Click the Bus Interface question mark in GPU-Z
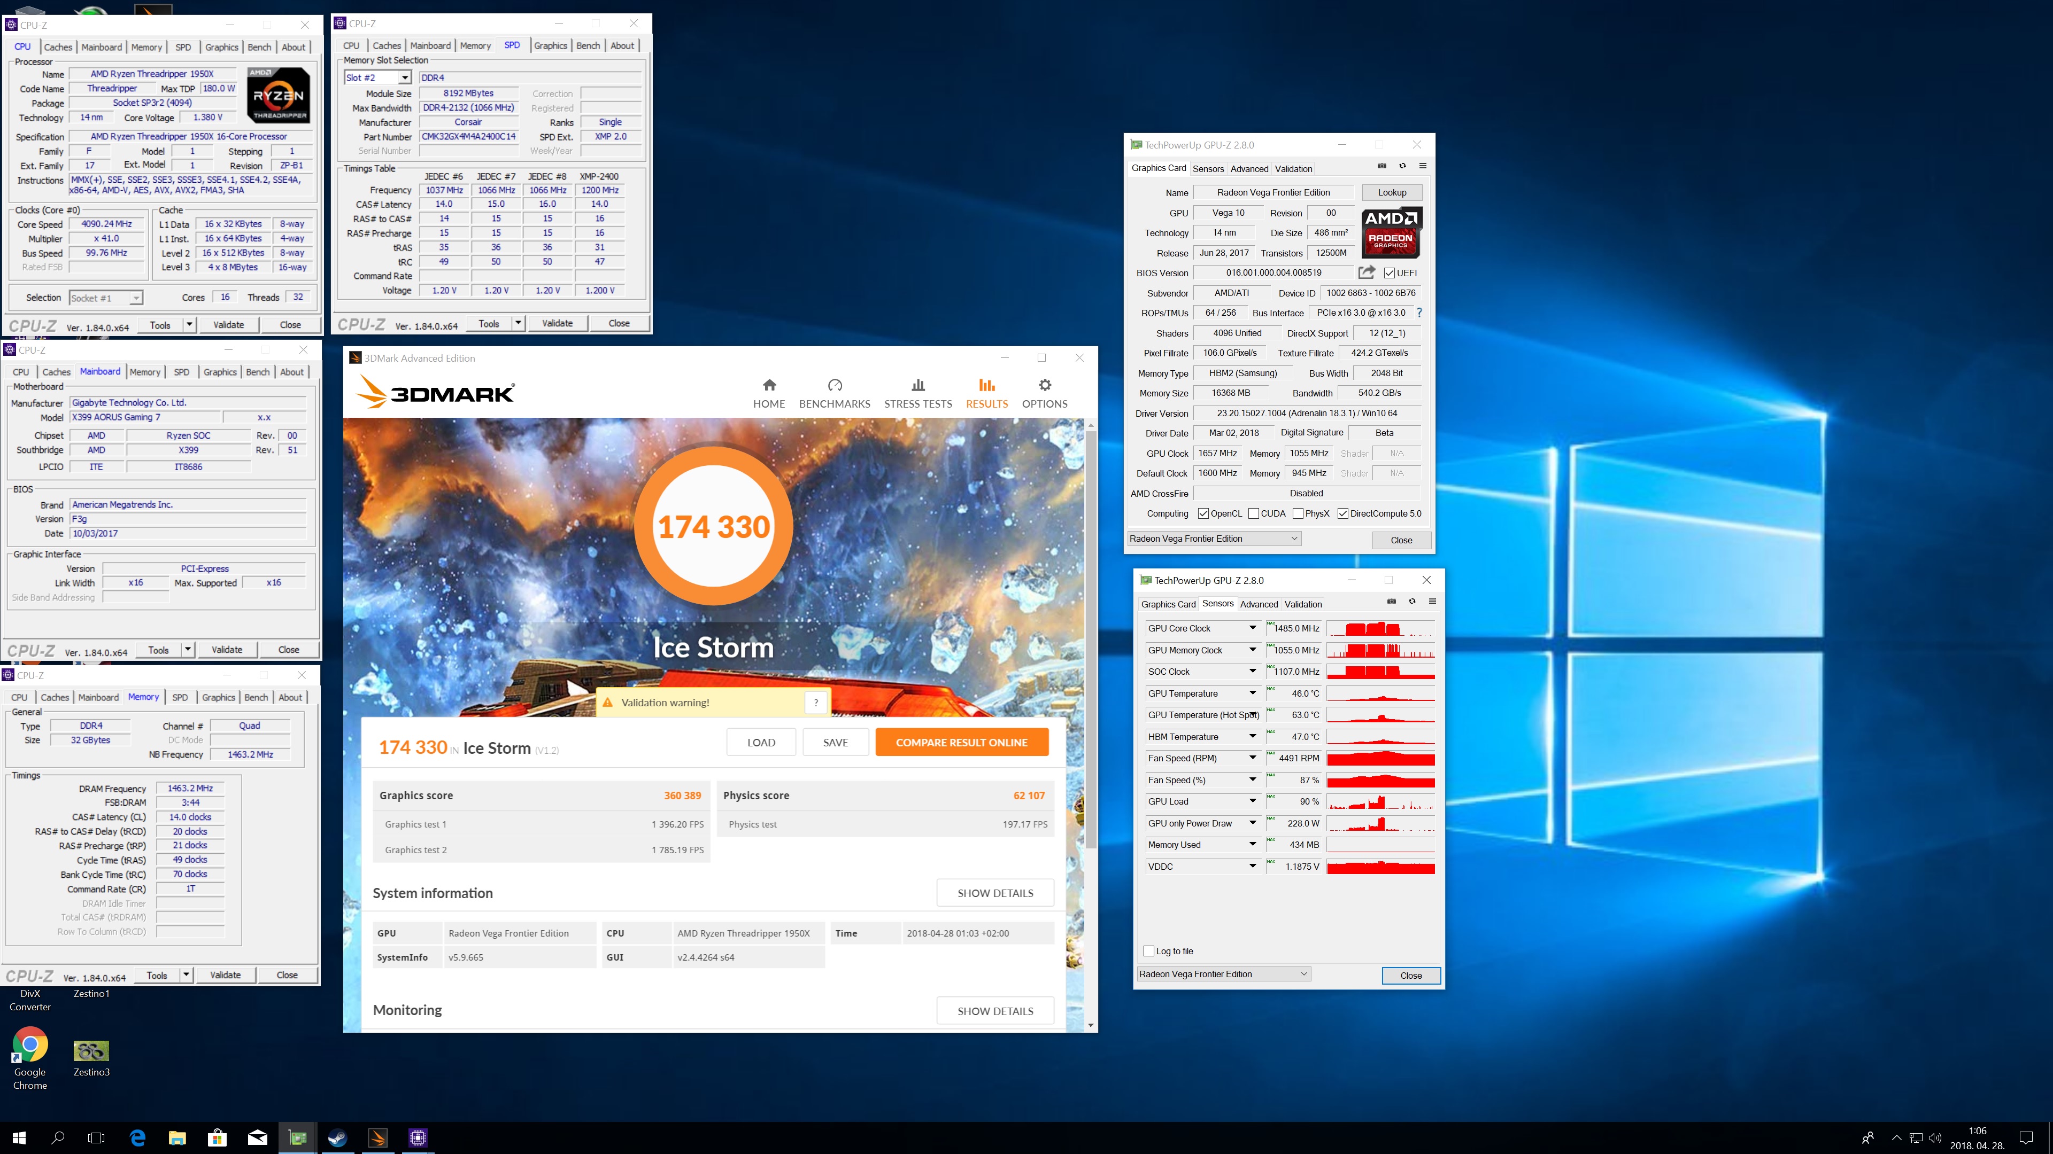Image resolution: width=2053 pixels, height=1154 pixels. (x=1418, y=313)
